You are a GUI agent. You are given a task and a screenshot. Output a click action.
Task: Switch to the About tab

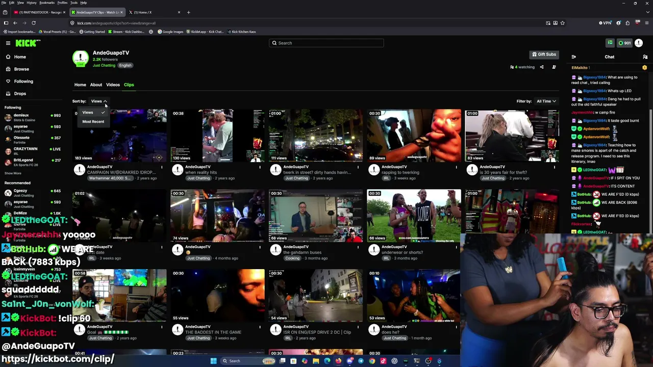click(96, 85)
